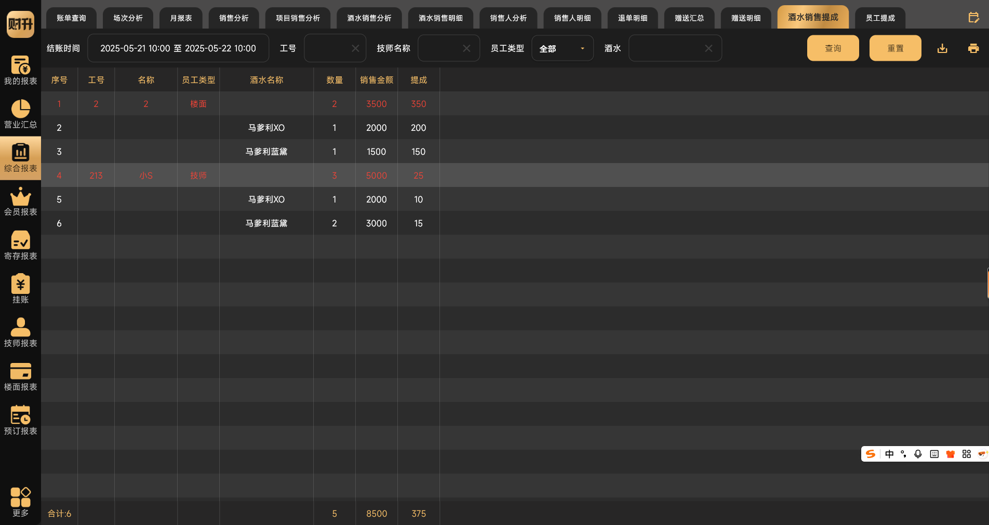Click the 酒水名称 column header
The image size is (989, 525).
click(266, 80)
